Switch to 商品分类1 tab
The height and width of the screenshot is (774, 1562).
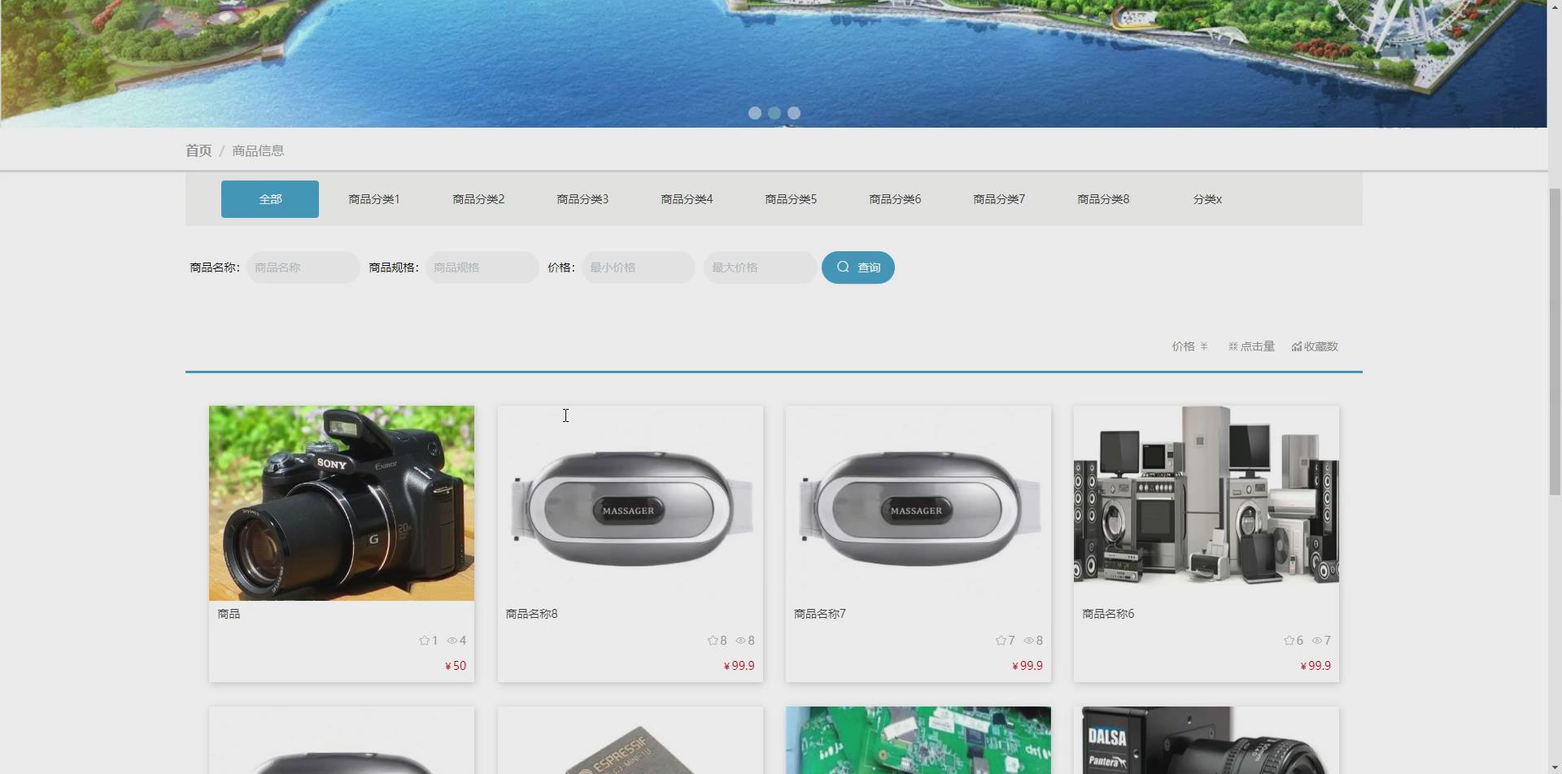(374, 199)
